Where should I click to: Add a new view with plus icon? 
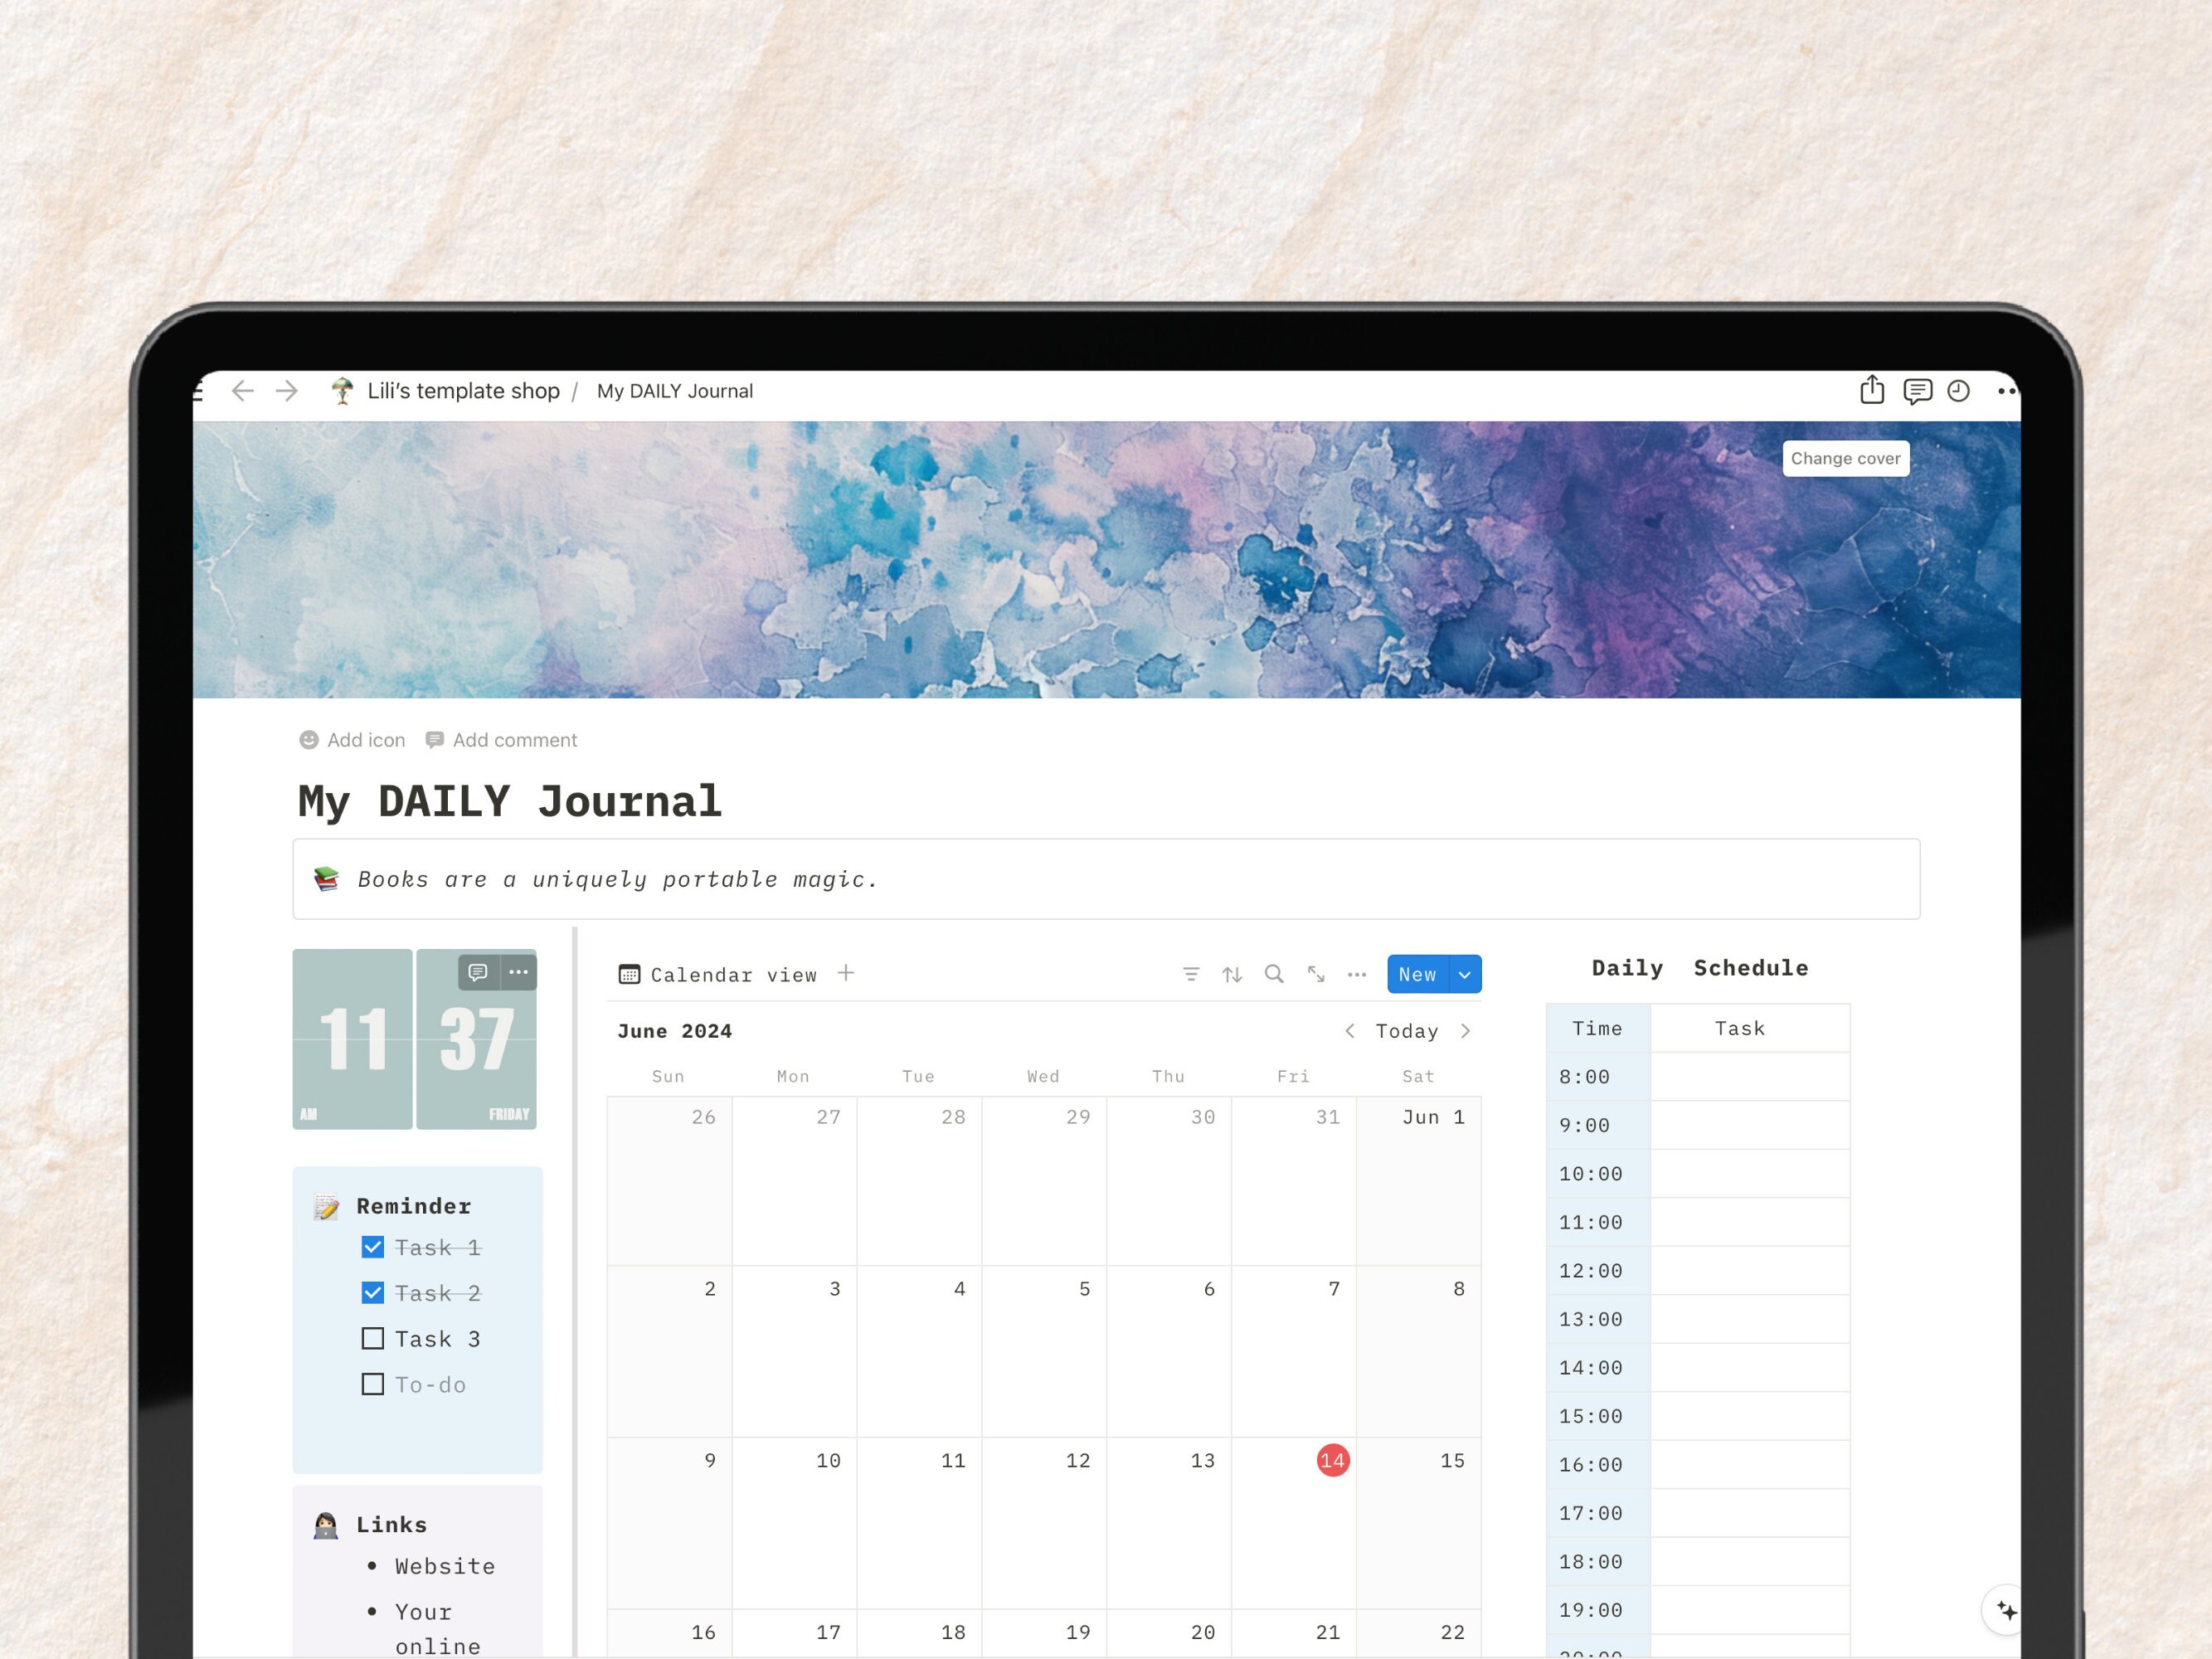point(846,973)
